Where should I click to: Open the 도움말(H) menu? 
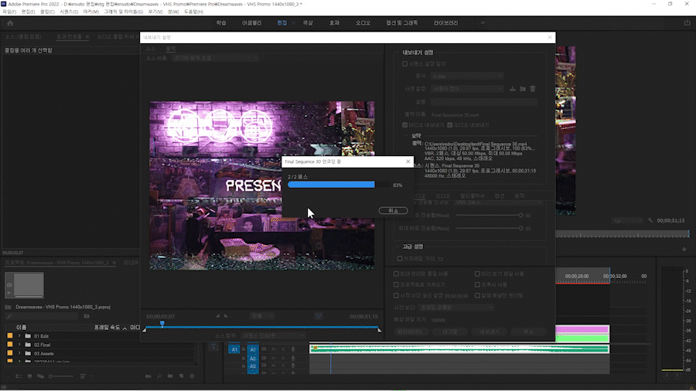click(x=193, y=12)
